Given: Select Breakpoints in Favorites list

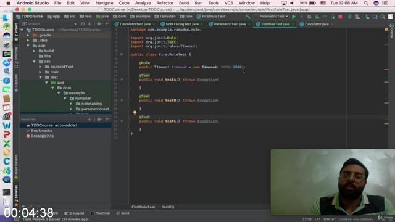Looking at the screenshot, I should (42, 136).
